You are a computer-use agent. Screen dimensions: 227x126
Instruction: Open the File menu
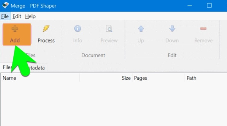coord(5,16)
